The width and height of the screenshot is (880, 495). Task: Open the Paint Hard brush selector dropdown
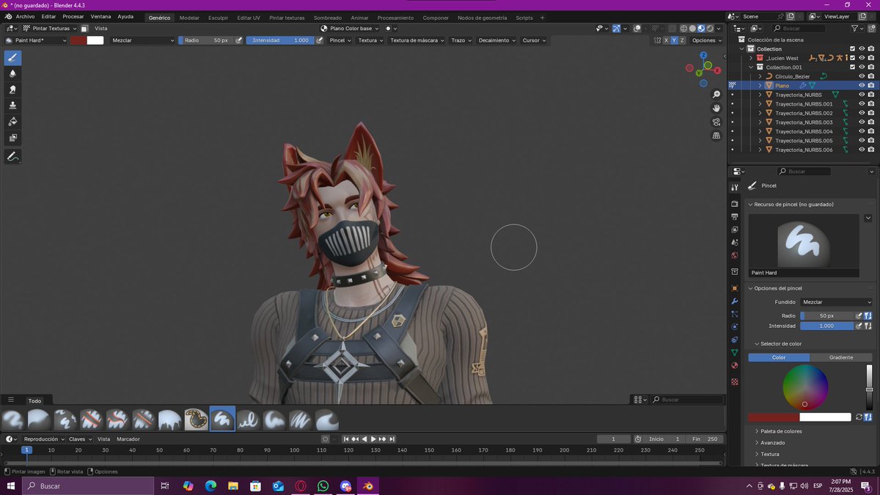tap(35, 40)
